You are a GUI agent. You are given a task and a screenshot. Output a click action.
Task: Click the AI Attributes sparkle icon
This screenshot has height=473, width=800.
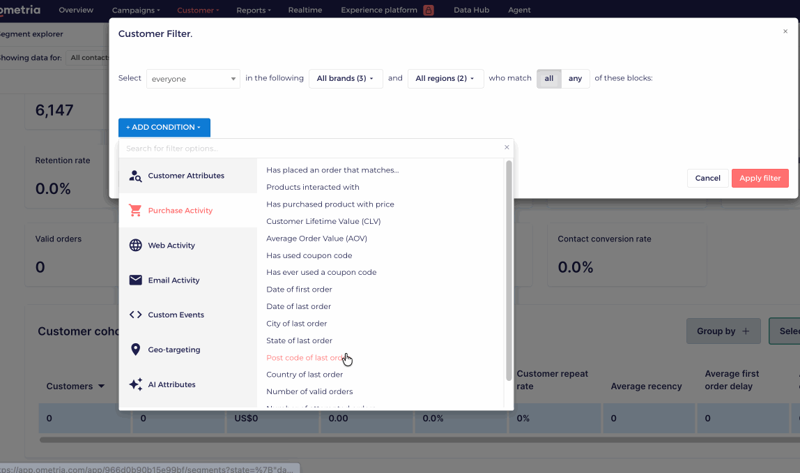pos(135,384)
